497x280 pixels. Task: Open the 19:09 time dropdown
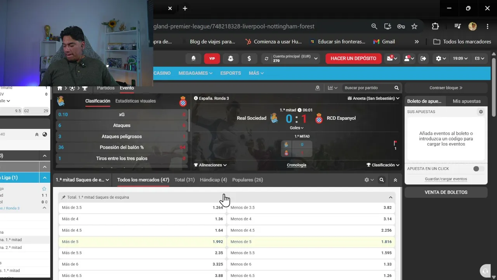tap(460, 58)
